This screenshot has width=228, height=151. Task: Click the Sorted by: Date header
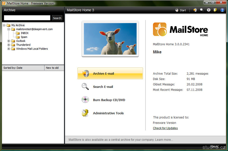point(23,68)
